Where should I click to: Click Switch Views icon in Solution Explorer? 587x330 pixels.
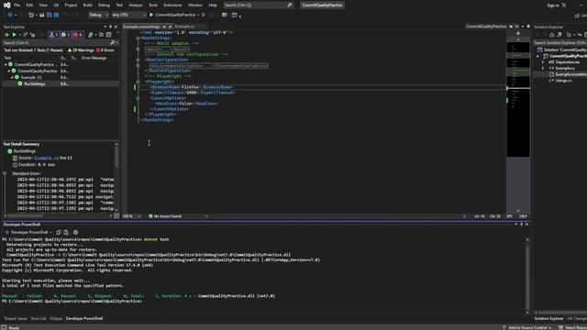pos(559,35)
